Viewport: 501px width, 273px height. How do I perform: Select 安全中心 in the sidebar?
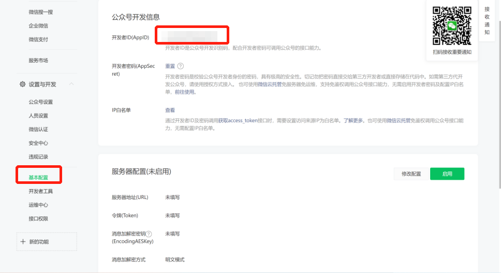point(38,143)
